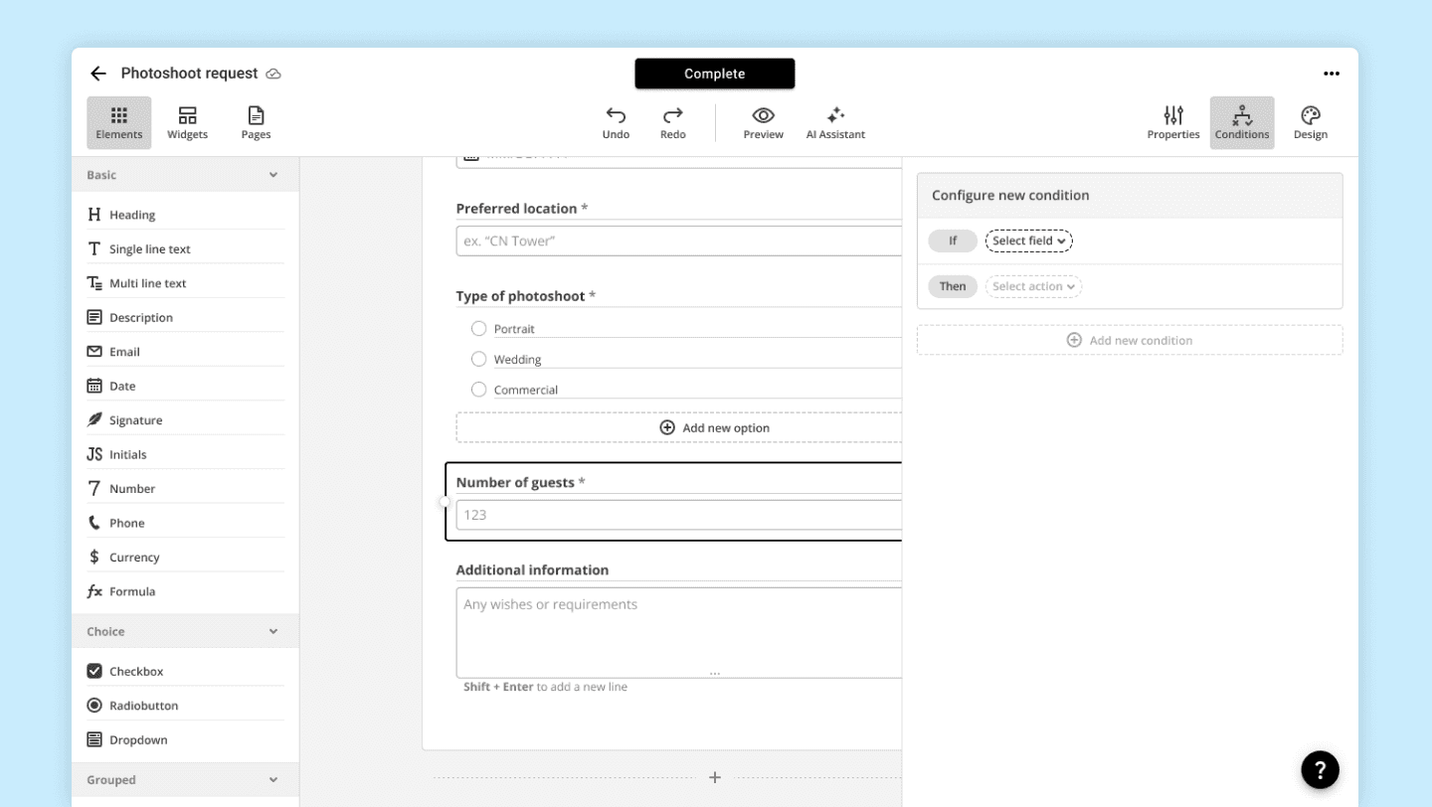Click the Complete button

(715, 74)
